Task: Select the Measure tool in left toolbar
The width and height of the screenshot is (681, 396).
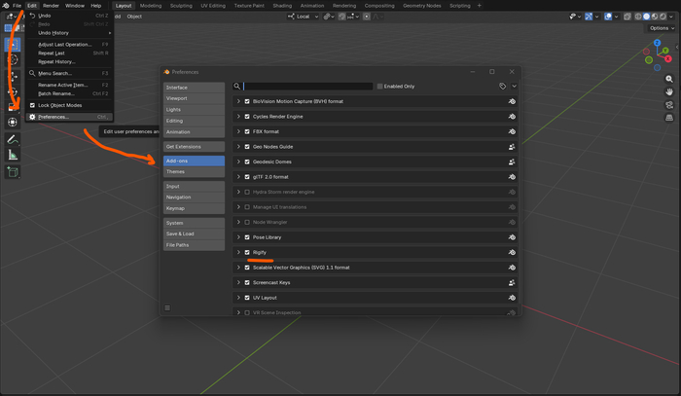Action: pos(13,155)
